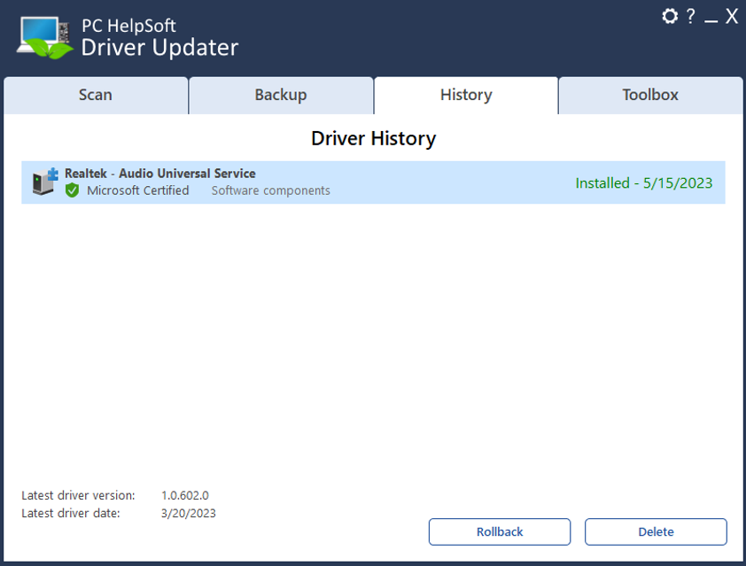The width and height of the screenshot is (746, 566).
Task: Click the Realtek driver device icon
Action: pyautogui.click(x=45, y=182)
